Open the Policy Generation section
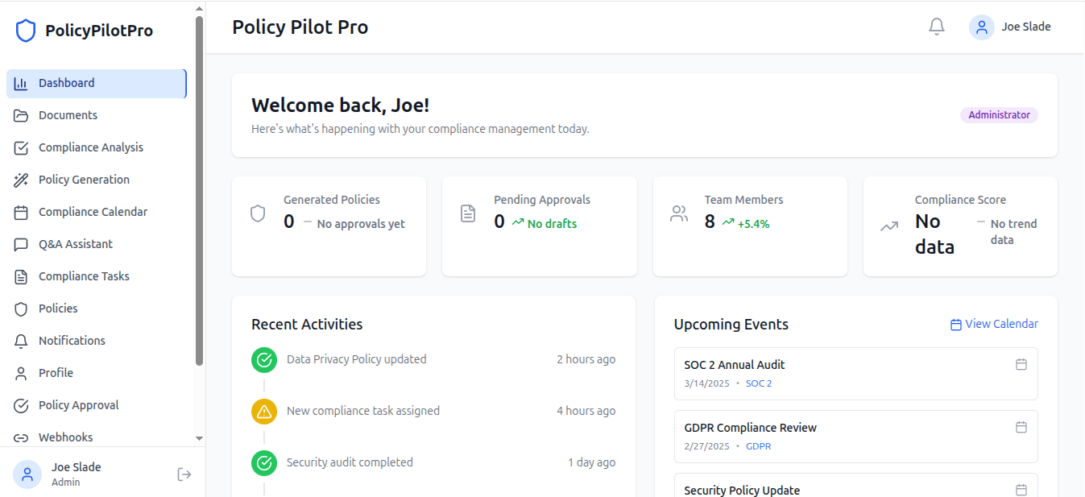The width and height of the screenshot is (1085, 497). pos(84,180)
